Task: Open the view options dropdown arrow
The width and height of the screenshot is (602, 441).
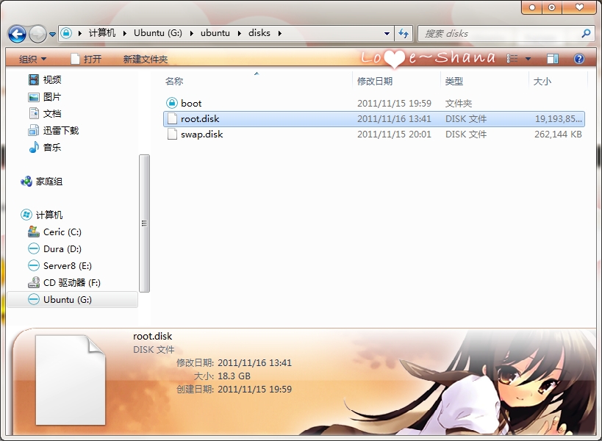Action: [x=528, y=59]
